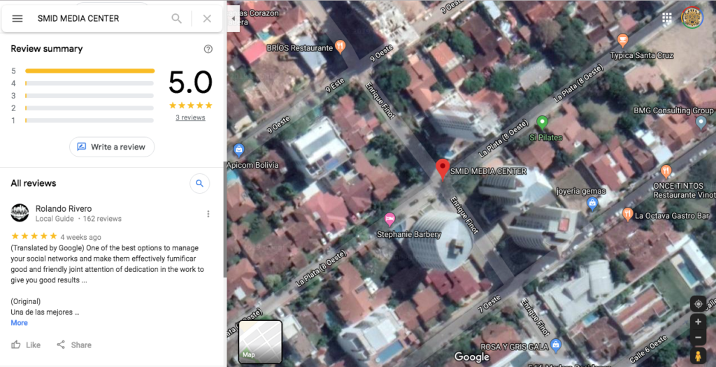Click the SMID MEDIA CENTER map label
Viewport: 716px width, 367px height.
488,171
